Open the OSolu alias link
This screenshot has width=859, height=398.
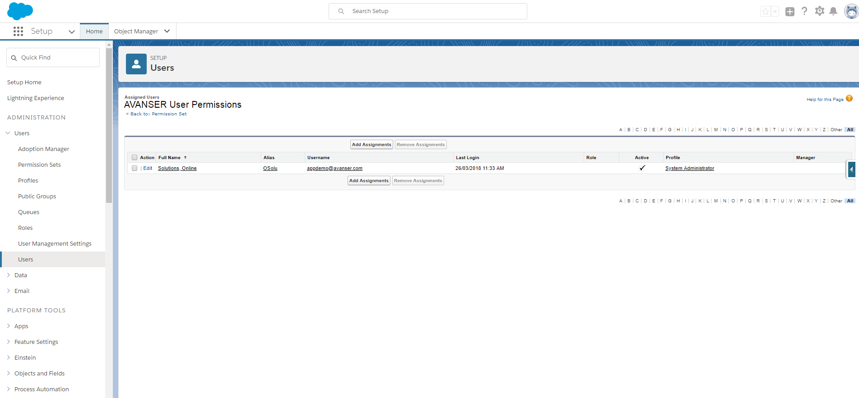(270, 168)
